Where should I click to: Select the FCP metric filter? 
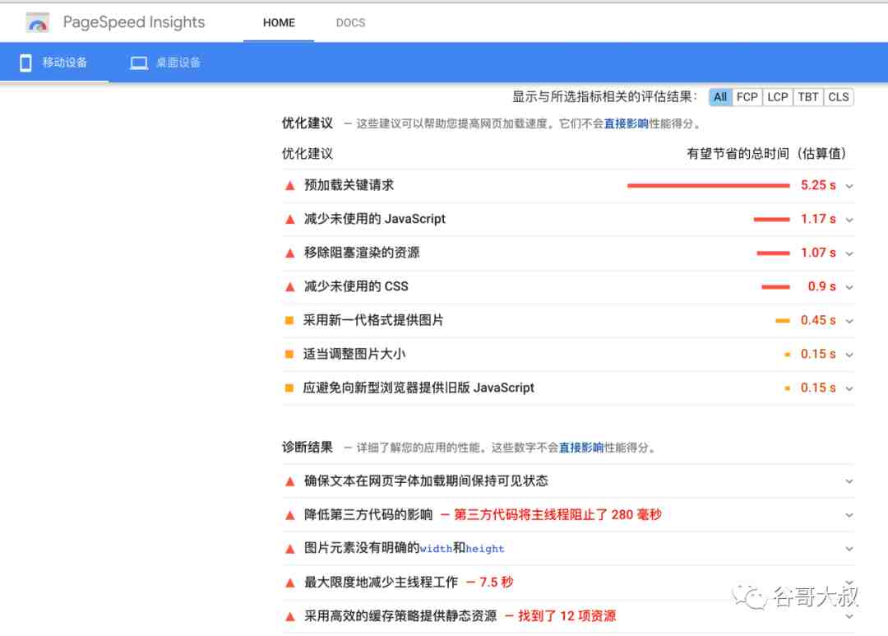pyautogui.click(x=747, y=97)
